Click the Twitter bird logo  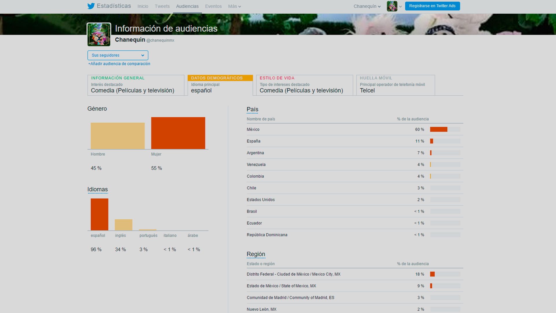click(91, 6)
